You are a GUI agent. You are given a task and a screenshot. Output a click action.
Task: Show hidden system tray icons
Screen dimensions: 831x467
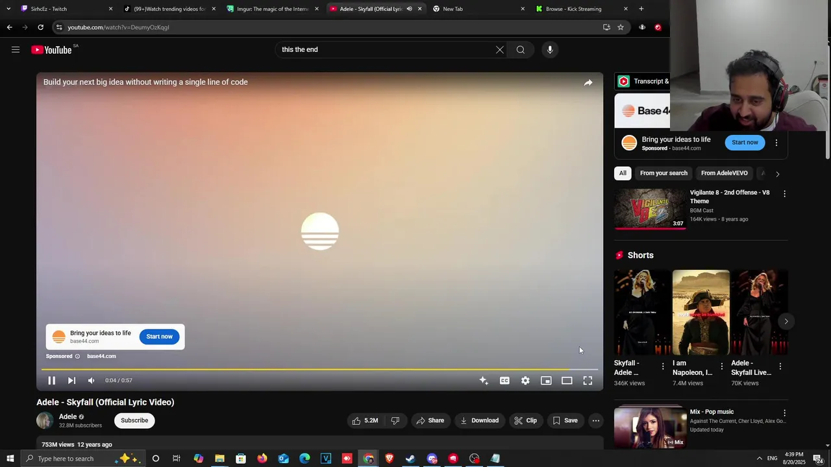(759, 459)
